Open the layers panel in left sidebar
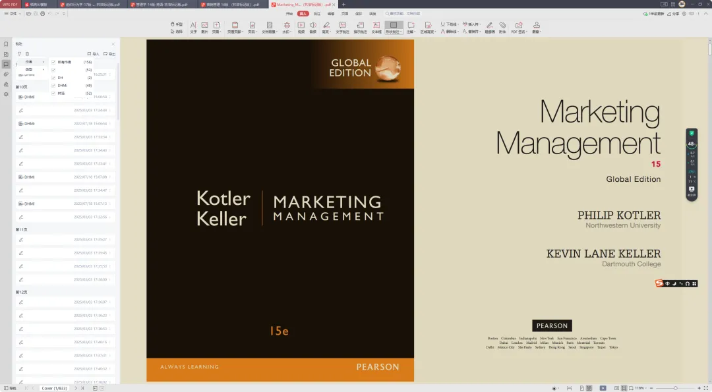The width and height of the screenshot is (712, 392). [x=6, y=94]
